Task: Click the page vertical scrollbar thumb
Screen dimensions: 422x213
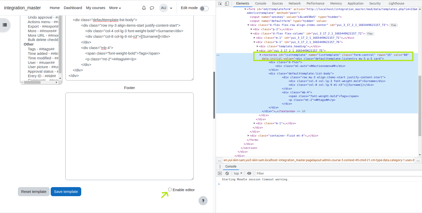Action: tap(214, 95)
